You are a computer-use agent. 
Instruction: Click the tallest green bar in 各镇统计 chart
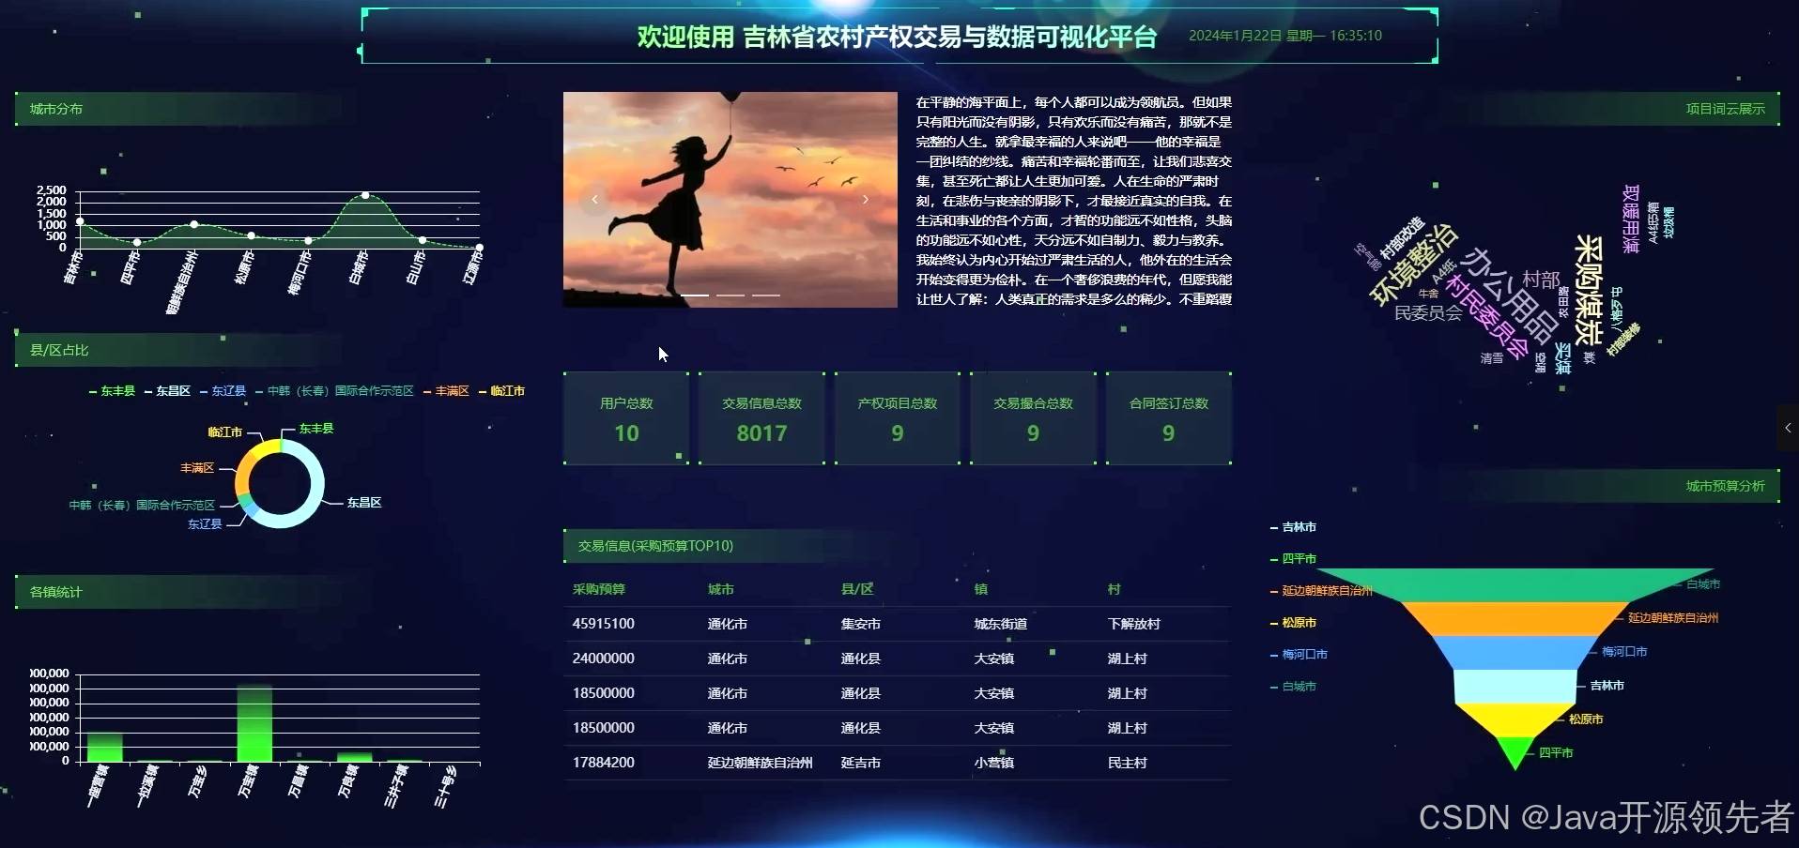(254, 723)
